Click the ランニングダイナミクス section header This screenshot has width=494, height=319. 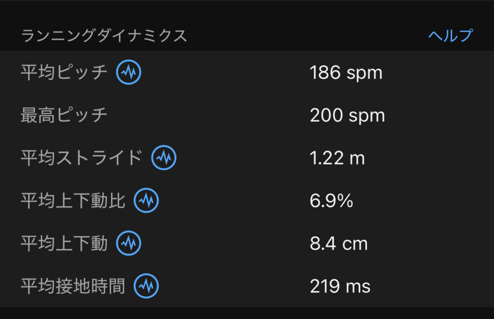coord(104,36)
